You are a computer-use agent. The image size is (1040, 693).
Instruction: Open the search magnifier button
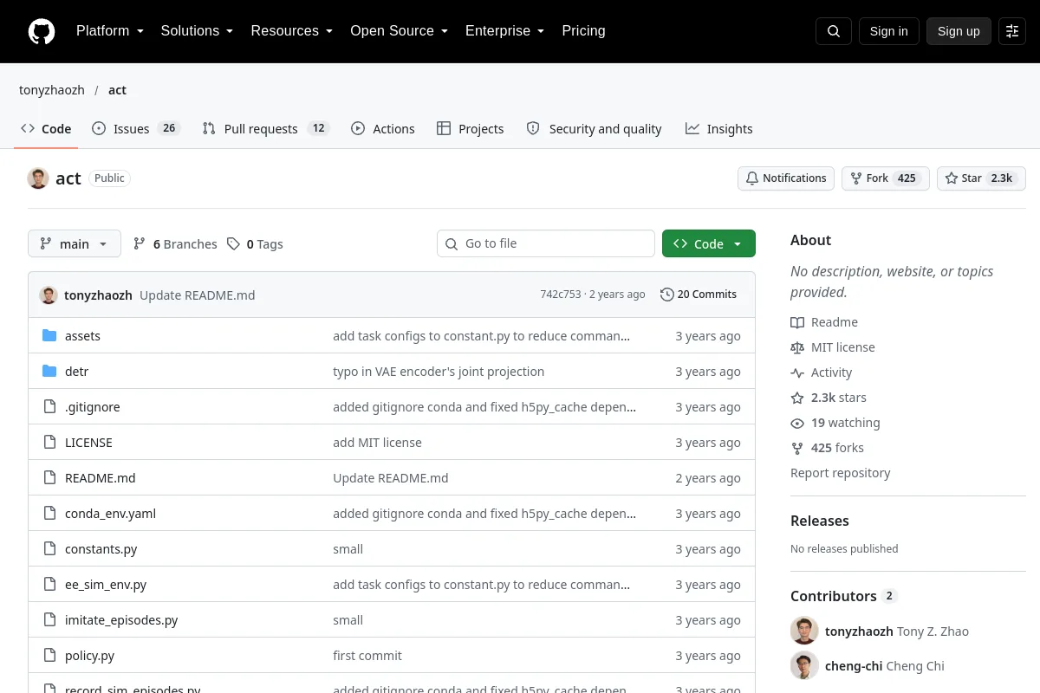(x=834, y=31)
